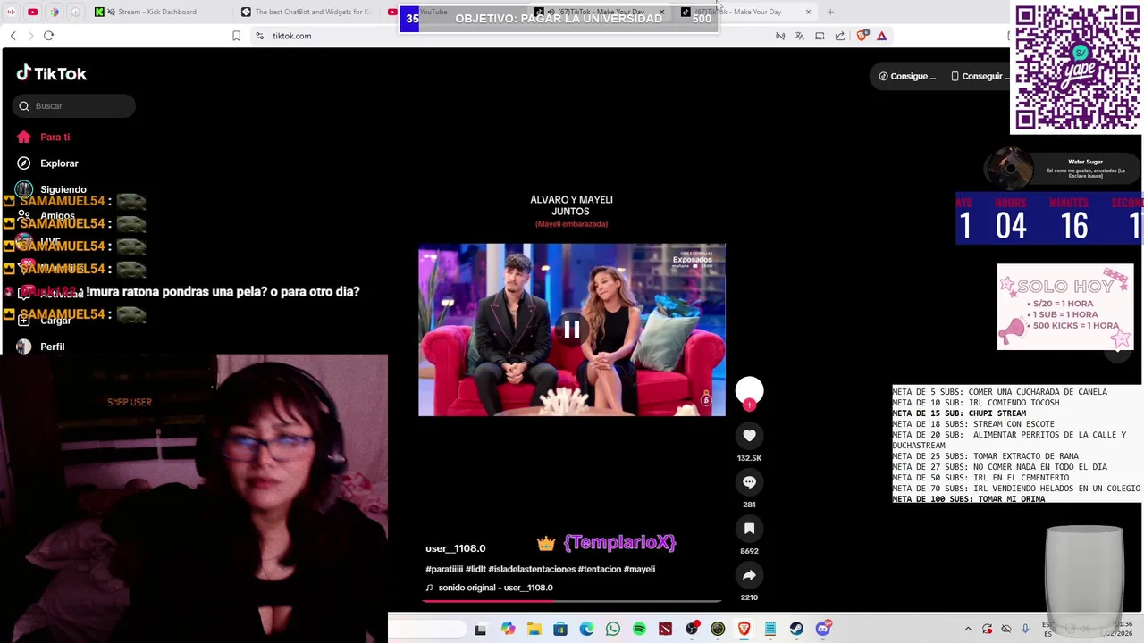
Task: Like the TikTok video with the heart icon
Action: 749,436
